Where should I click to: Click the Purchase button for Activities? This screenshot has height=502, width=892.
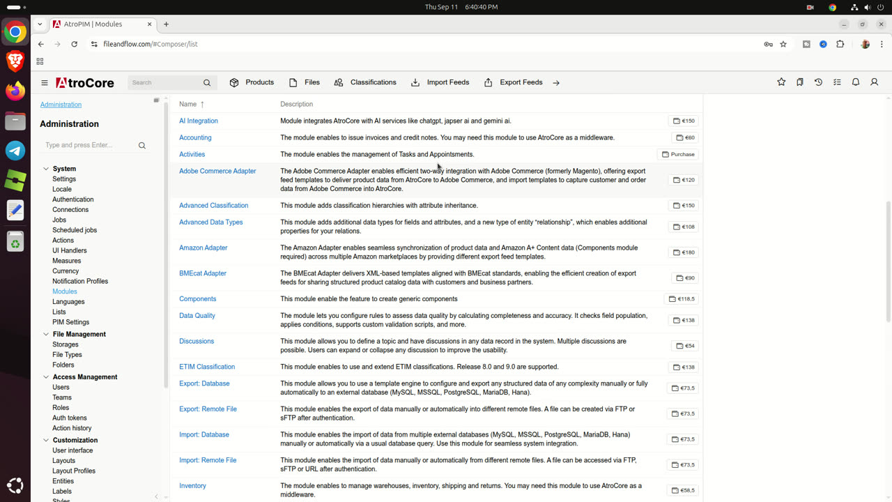[678, 154]
